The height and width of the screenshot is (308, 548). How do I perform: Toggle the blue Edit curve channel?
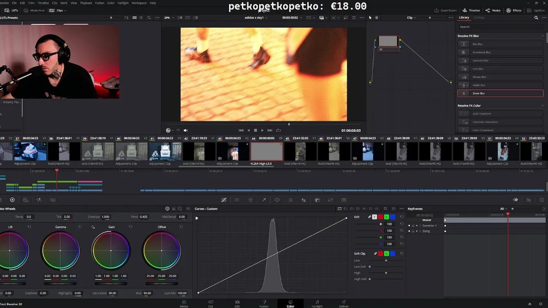[x=392, y=217]
